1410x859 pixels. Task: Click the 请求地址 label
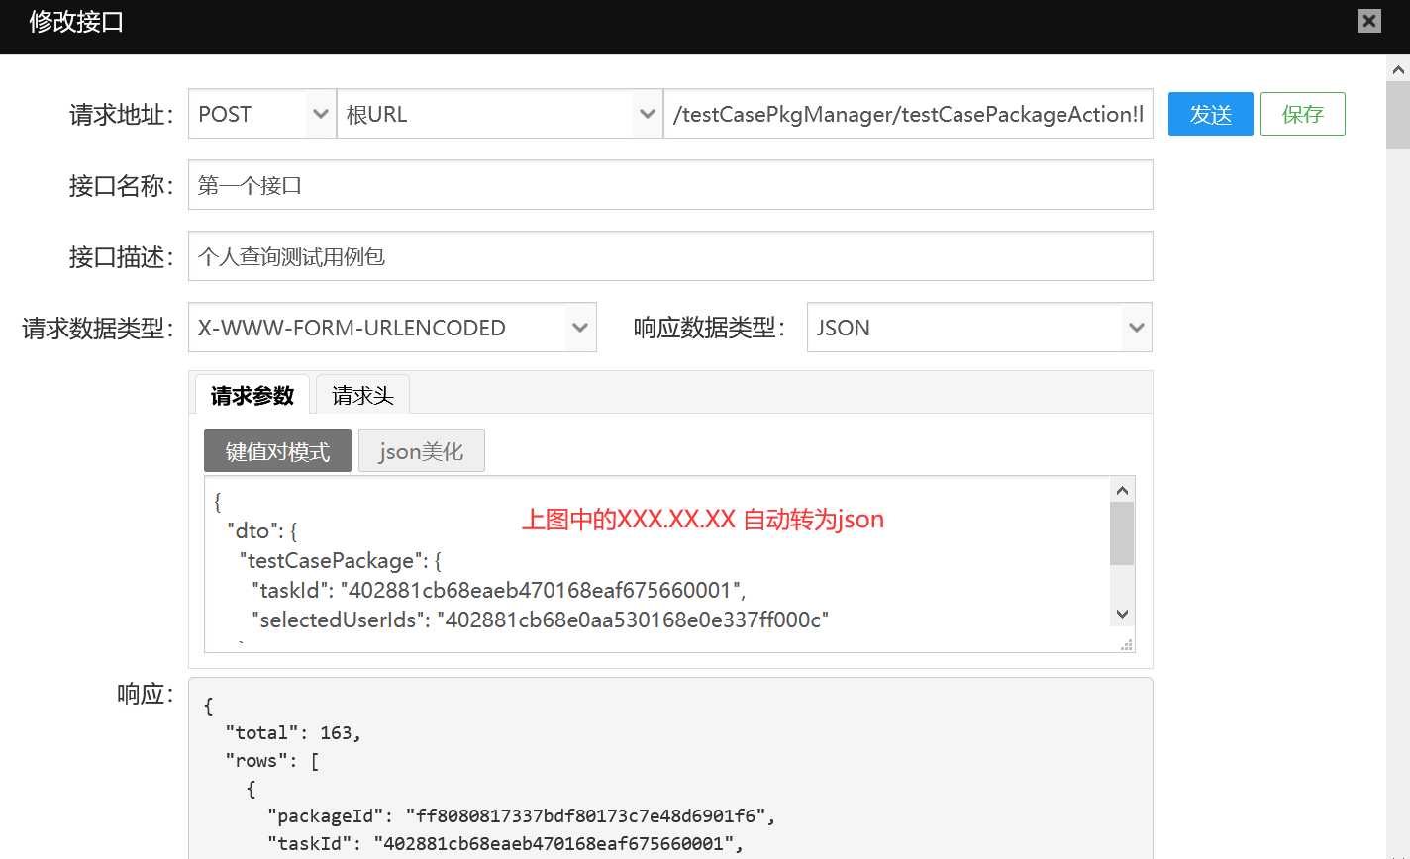[x=121, y=114]
